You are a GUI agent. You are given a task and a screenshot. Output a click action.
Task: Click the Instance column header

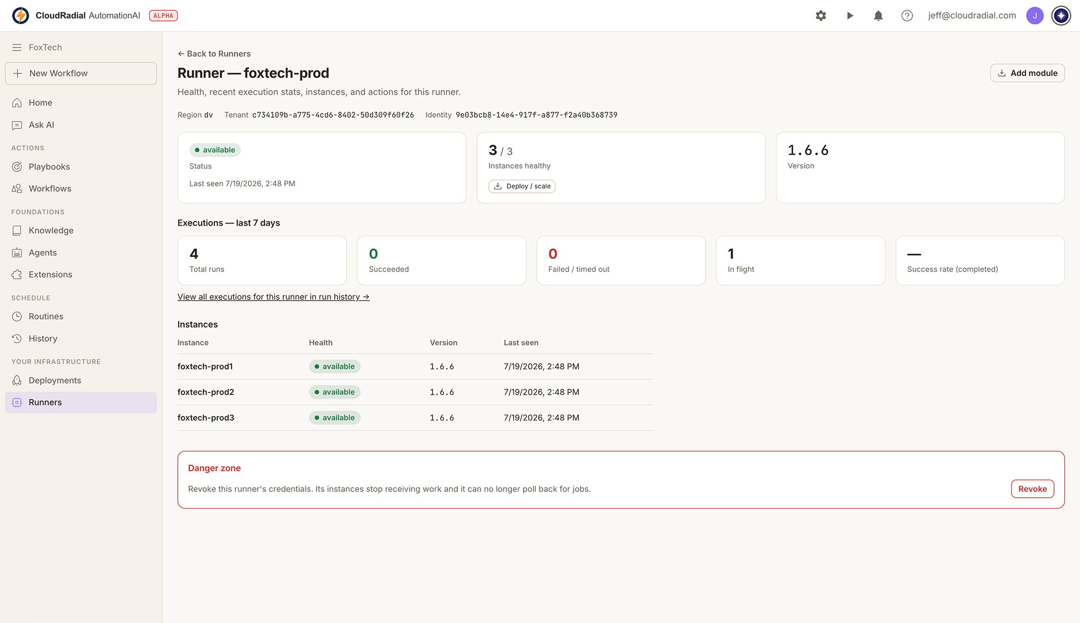point(193,343)
